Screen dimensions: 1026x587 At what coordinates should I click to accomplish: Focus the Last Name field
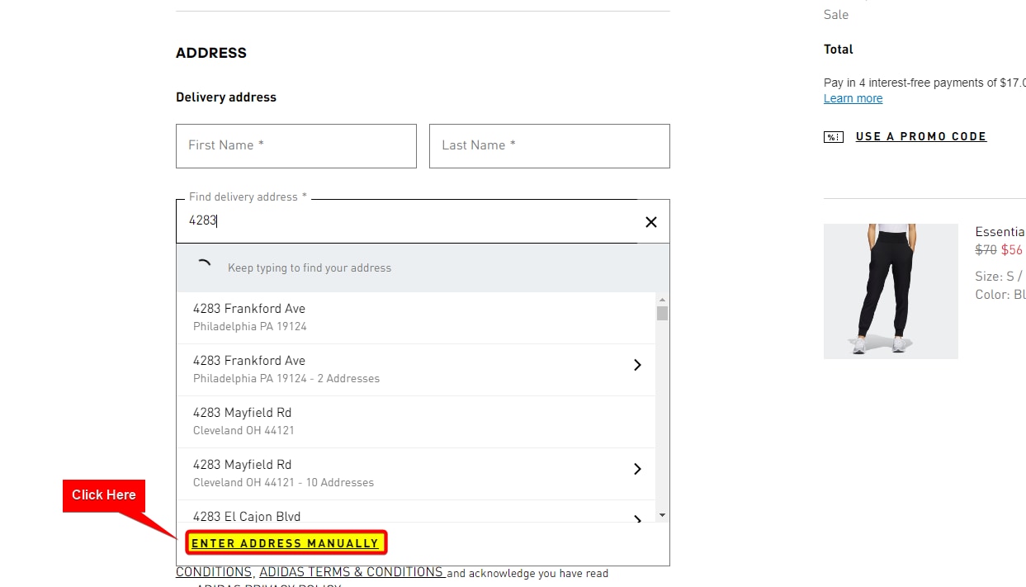550,146
